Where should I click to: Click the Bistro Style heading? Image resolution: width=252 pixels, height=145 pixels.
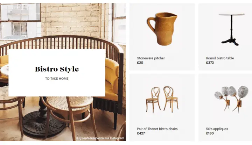coord(57,69)
